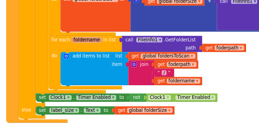
Task: Edit the "/" text string field
Action: coord(164,73)
